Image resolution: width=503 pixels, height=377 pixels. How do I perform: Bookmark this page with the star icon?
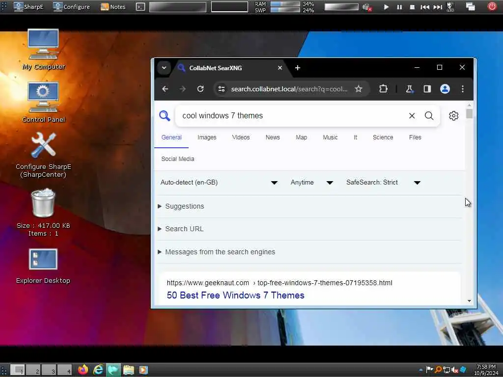pyautogui.click(x=358, y=89)
